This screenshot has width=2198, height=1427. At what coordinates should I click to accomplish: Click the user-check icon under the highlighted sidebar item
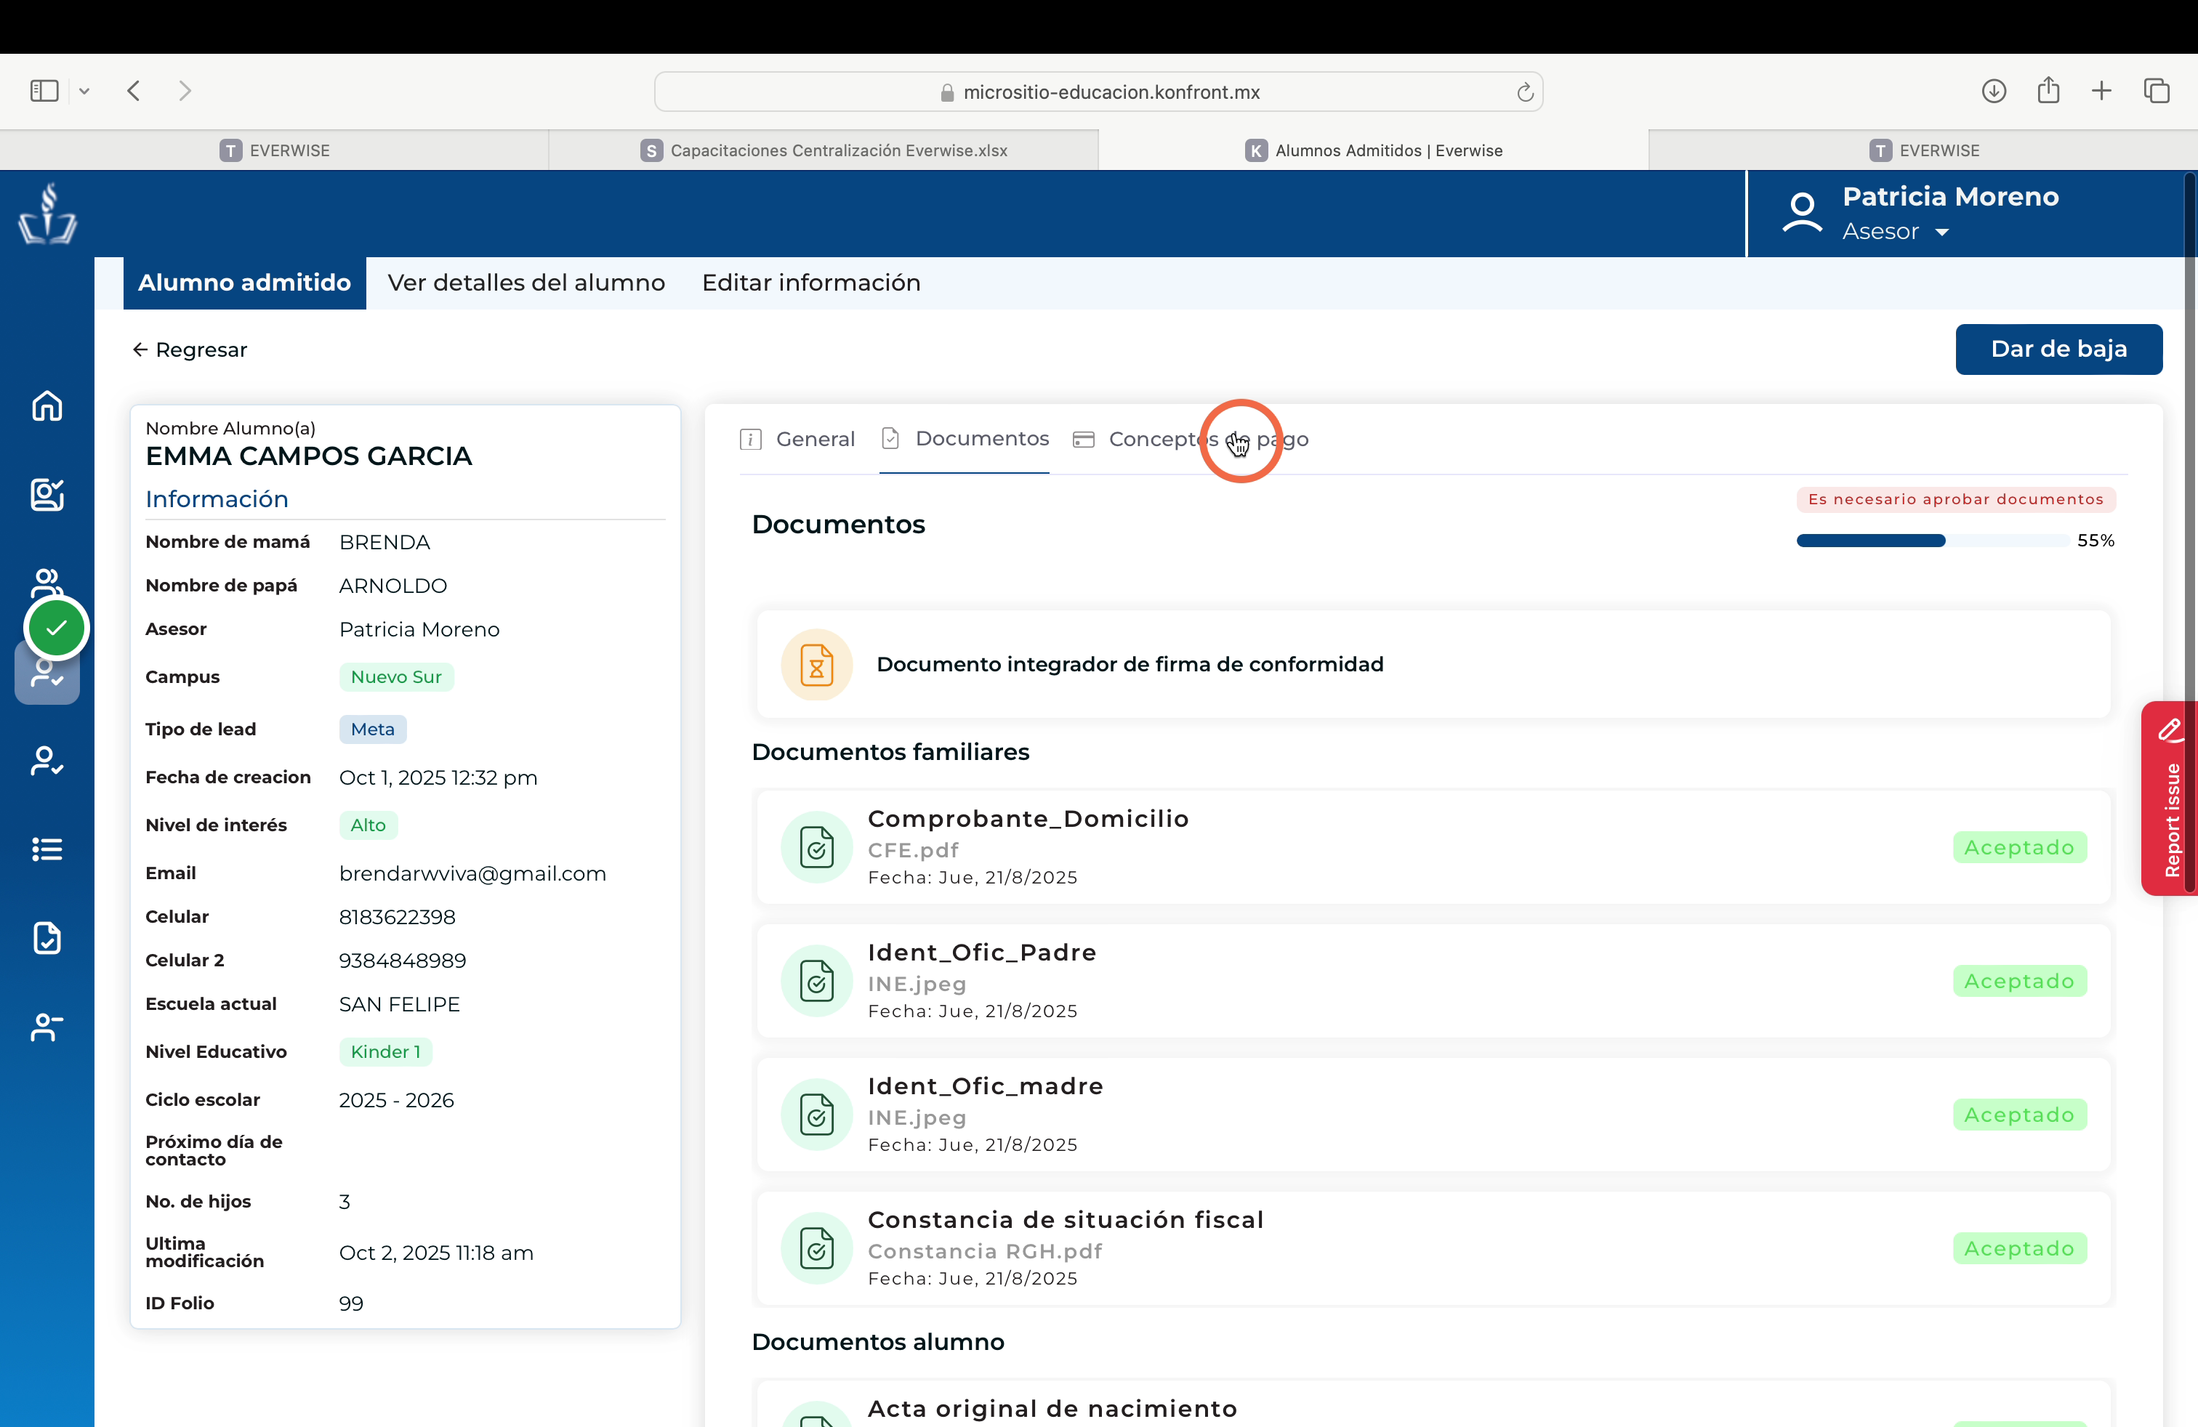point(47,761)
